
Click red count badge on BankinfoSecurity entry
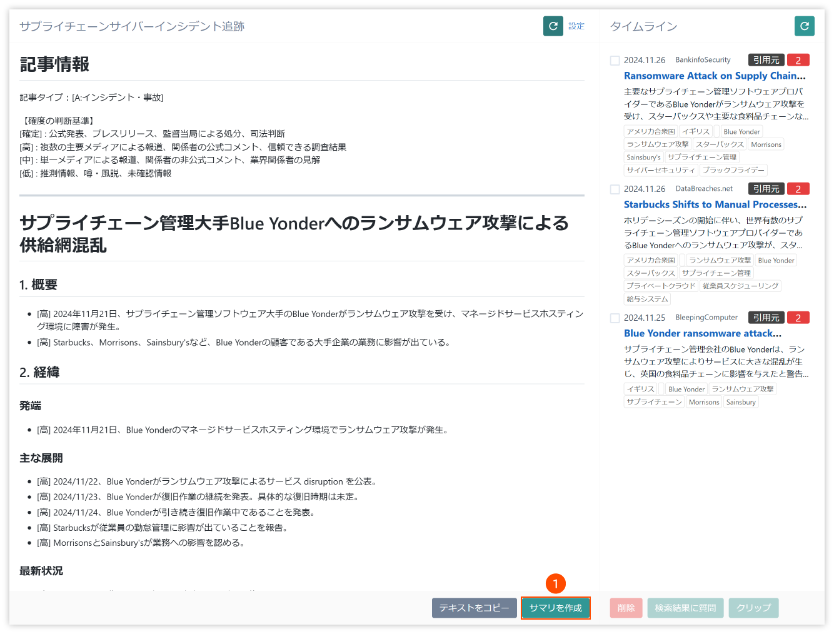tap(798, 60)
